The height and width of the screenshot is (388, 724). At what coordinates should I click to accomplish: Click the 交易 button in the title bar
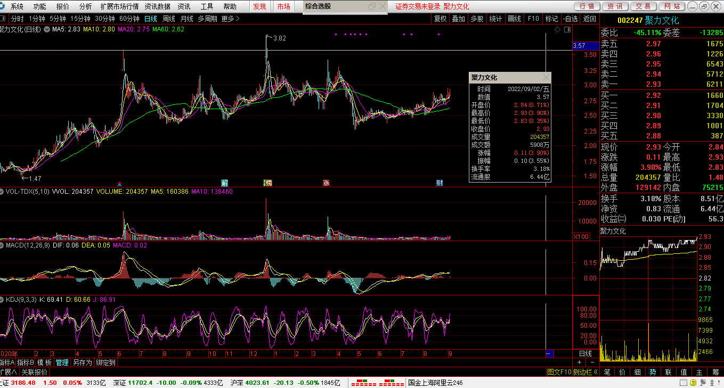(642, 6)
